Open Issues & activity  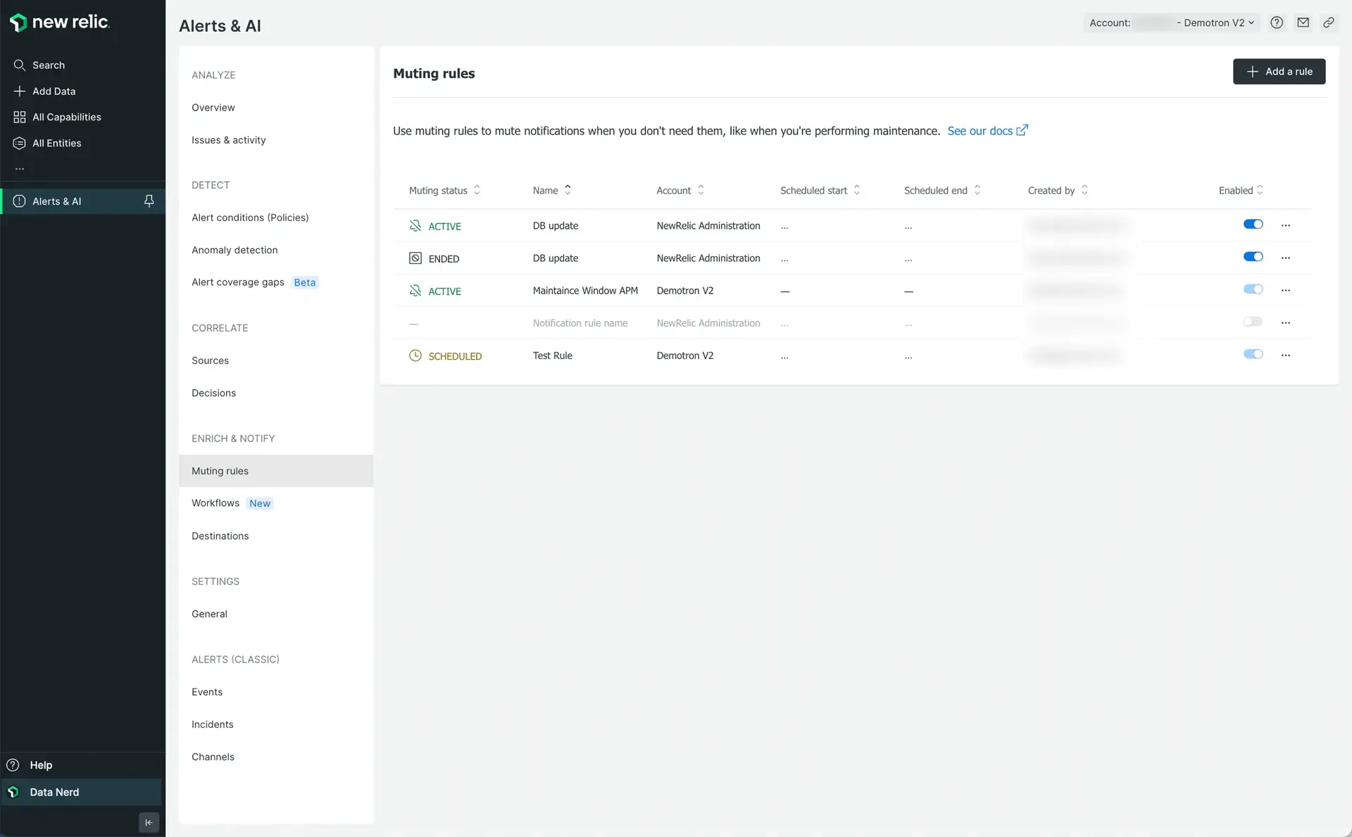coord(229,140)
